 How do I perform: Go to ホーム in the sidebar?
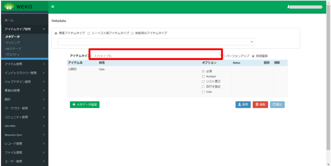[9, 20]
